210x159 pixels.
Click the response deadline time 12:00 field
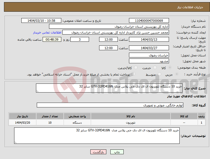pos(108,39)
